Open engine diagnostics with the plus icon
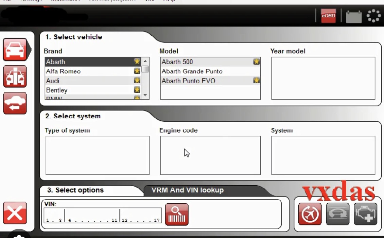 point(365,214)
